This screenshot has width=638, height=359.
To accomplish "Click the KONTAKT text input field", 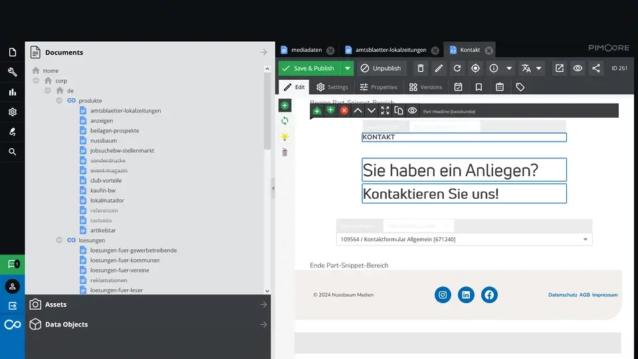I will (x=465, y=137).
